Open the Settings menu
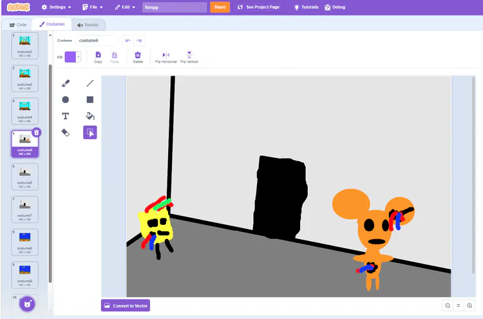The image size is (483, 319). pyautogui.click(x=57, y=7)
